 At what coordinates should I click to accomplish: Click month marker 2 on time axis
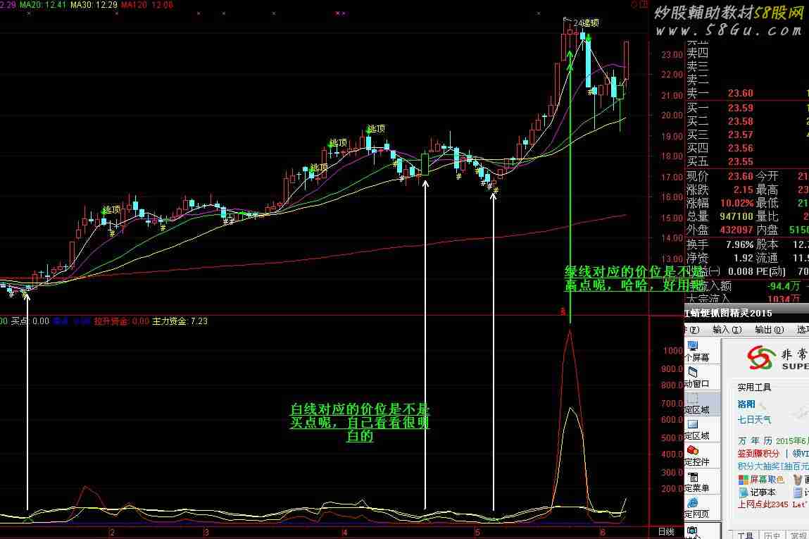(111, 532)
